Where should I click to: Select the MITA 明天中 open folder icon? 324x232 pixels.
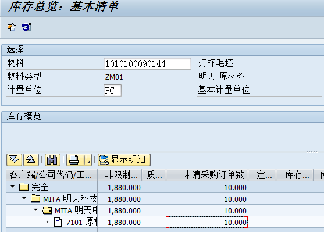click(47, 210)
